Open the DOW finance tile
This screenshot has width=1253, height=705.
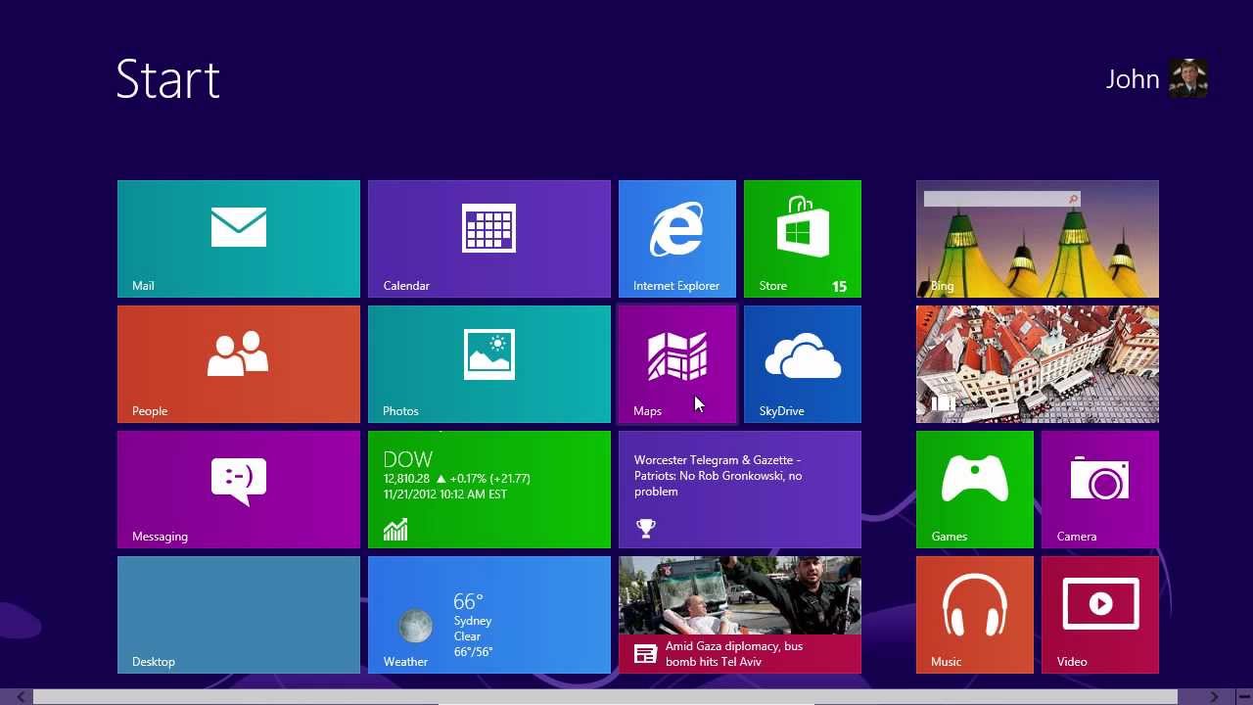[x=489, y=490]
